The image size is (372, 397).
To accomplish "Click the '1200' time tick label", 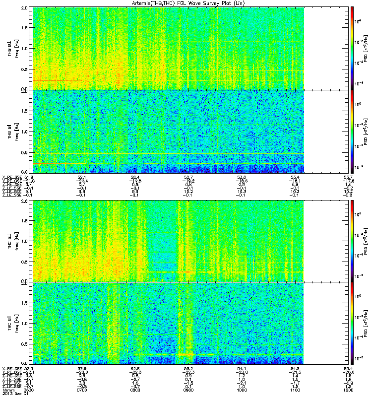I will pyautogui.click(x=348, y=390).
